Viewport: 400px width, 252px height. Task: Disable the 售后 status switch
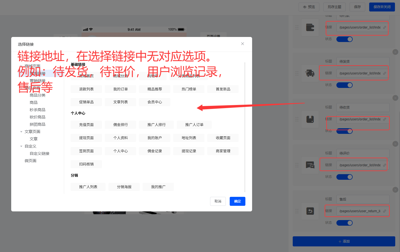click(344, 223)
